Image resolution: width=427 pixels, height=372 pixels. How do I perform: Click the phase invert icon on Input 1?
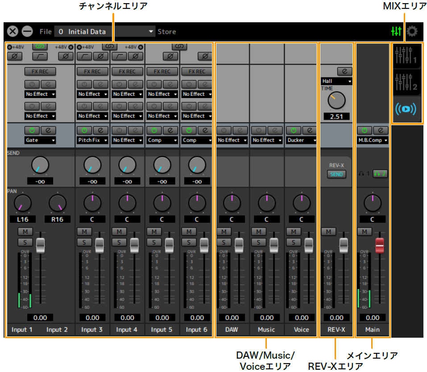[14, 56]
